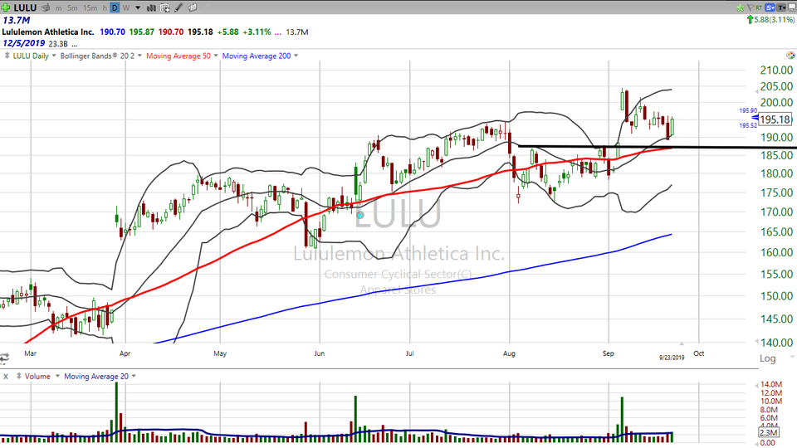797x448 pixels.
Task: Switch to the Daily (D) timeframe
Action: [x=115, y=7]
